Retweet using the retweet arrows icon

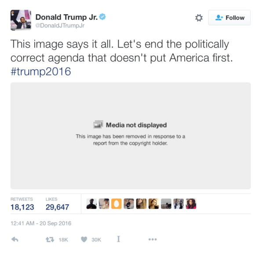(50, 239)
